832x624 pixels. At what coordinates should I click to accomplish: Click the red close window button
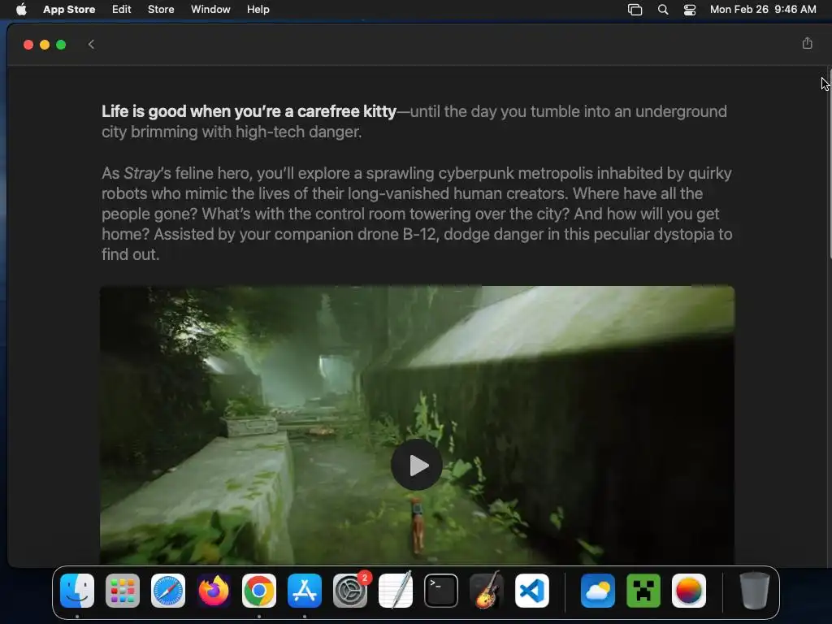click(28, 45)
